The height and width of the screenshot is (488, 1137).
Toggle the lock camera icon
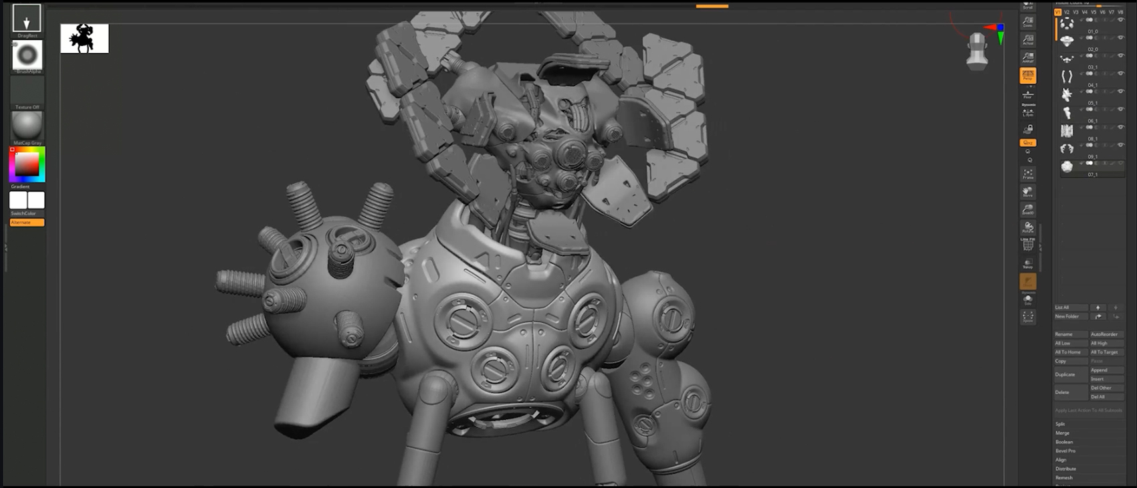click(1028, 129)
